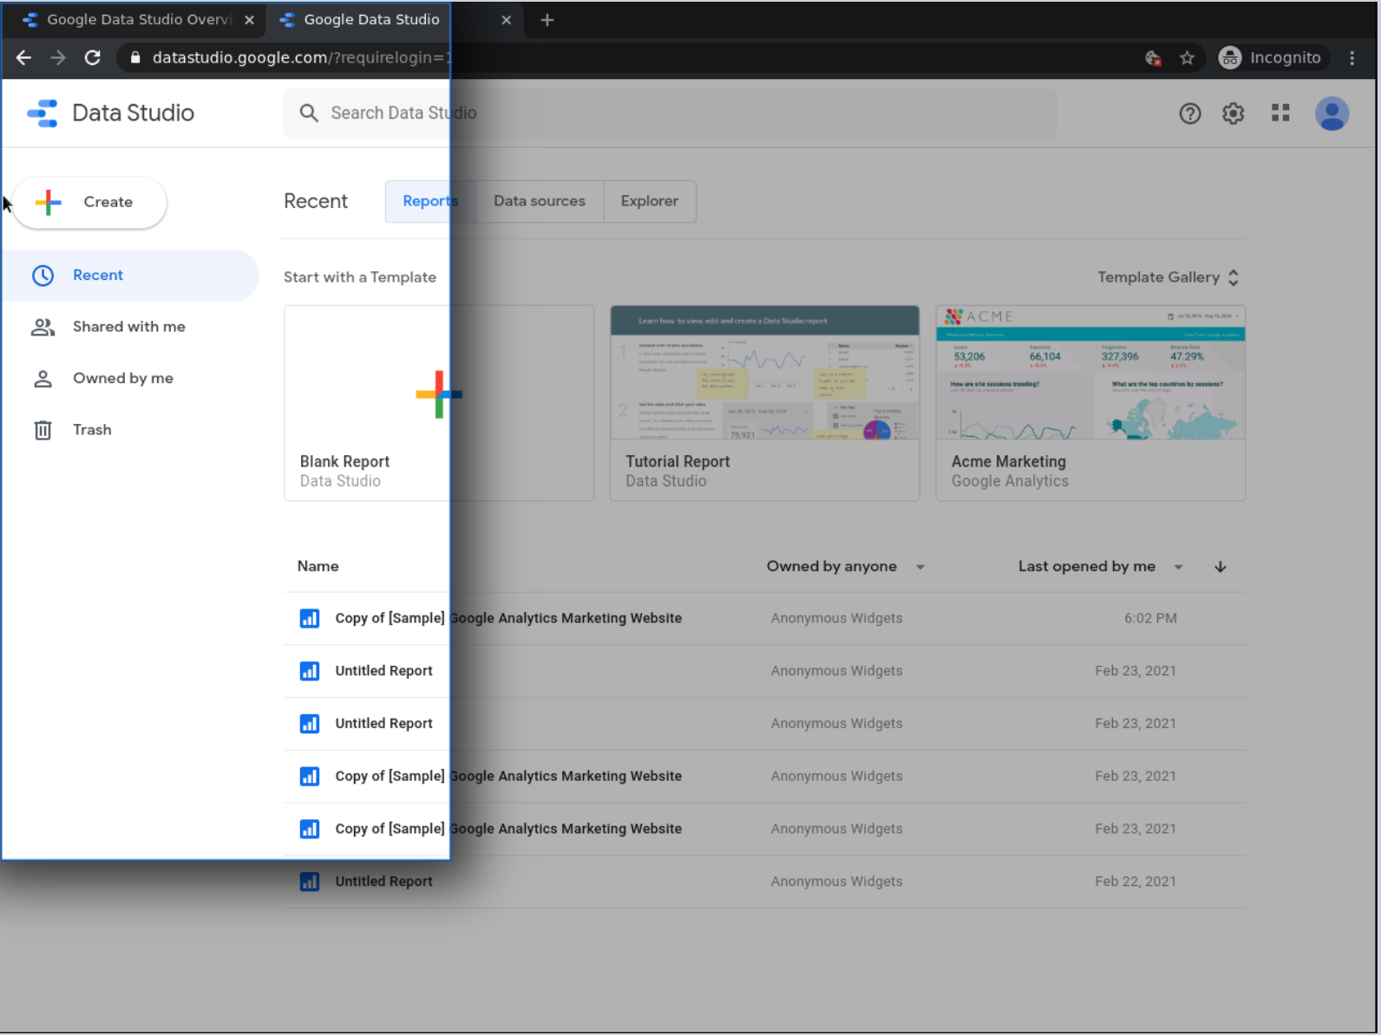Click the 6:02 PM timestamp
This screenshot has width=1381, height=1035.
[x=1150, y=619]
